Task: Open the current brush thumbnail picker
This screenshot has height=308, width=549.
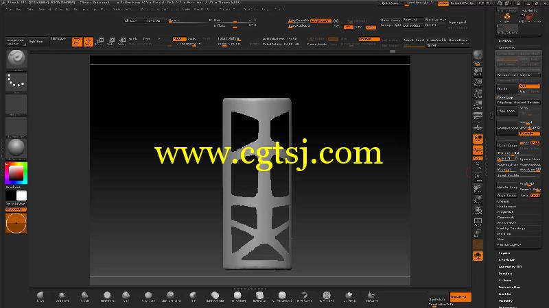Action: coord(16,59)
